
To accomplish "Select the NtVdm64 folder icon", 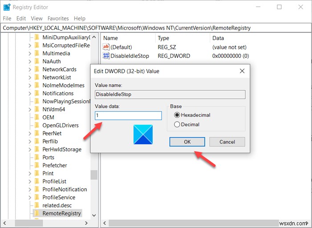I will click(x=37, y=109).
